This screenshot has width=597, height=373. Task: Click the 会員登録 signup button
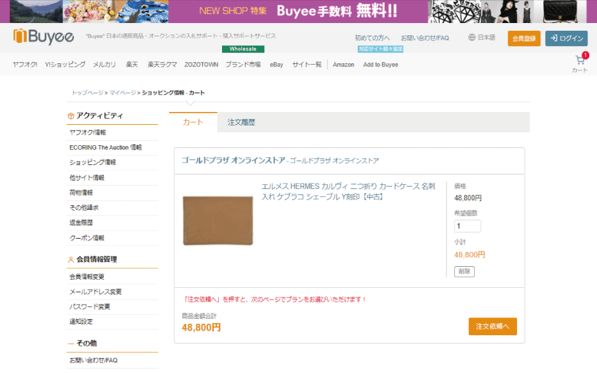point(525,38)
